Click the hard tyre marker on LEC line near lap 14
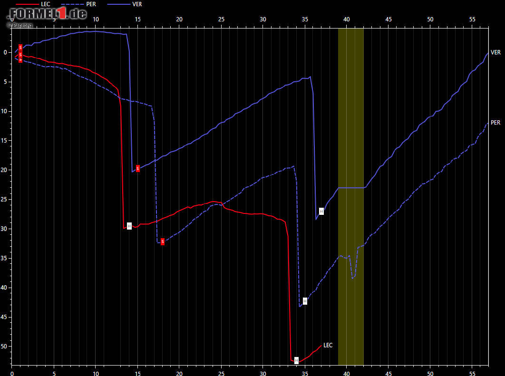 point(129,226)
